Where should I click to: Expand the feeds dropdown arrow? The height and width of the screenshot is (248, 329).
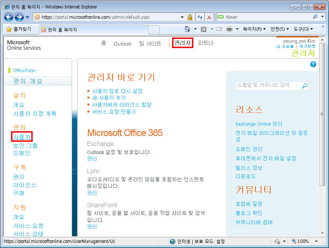pyautogui.click(x=212, y=29)
